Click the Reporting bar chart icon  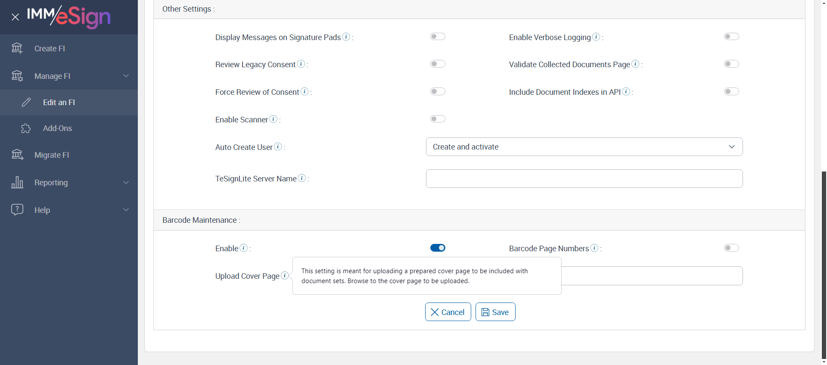tap(17, 182)
